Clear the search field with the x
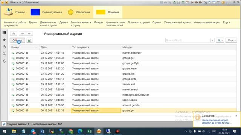Image resolution: width=241 pixels, height=135 pixels. pyautogui.click(x=212, y=40)
